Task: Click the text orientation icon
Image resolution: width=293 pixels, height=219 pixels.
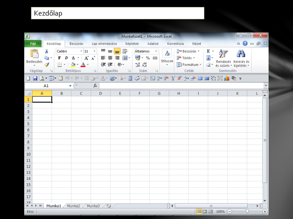Action: click(x=120, y=65)
